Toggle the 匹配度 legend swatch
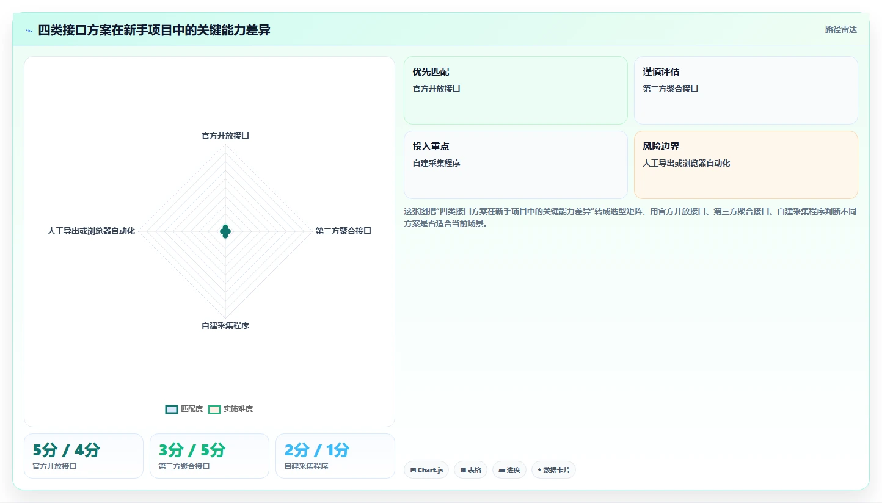Screen dimensions: 882x503 point(172,409)
